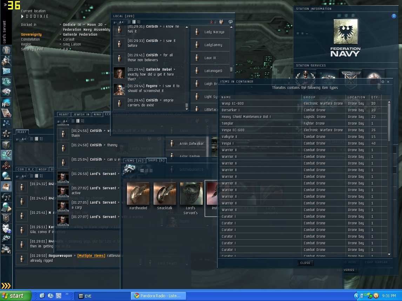Set Local chat to no-portrait text mode
This screenshot has height=301, width=402.
(x=129, y=22)
